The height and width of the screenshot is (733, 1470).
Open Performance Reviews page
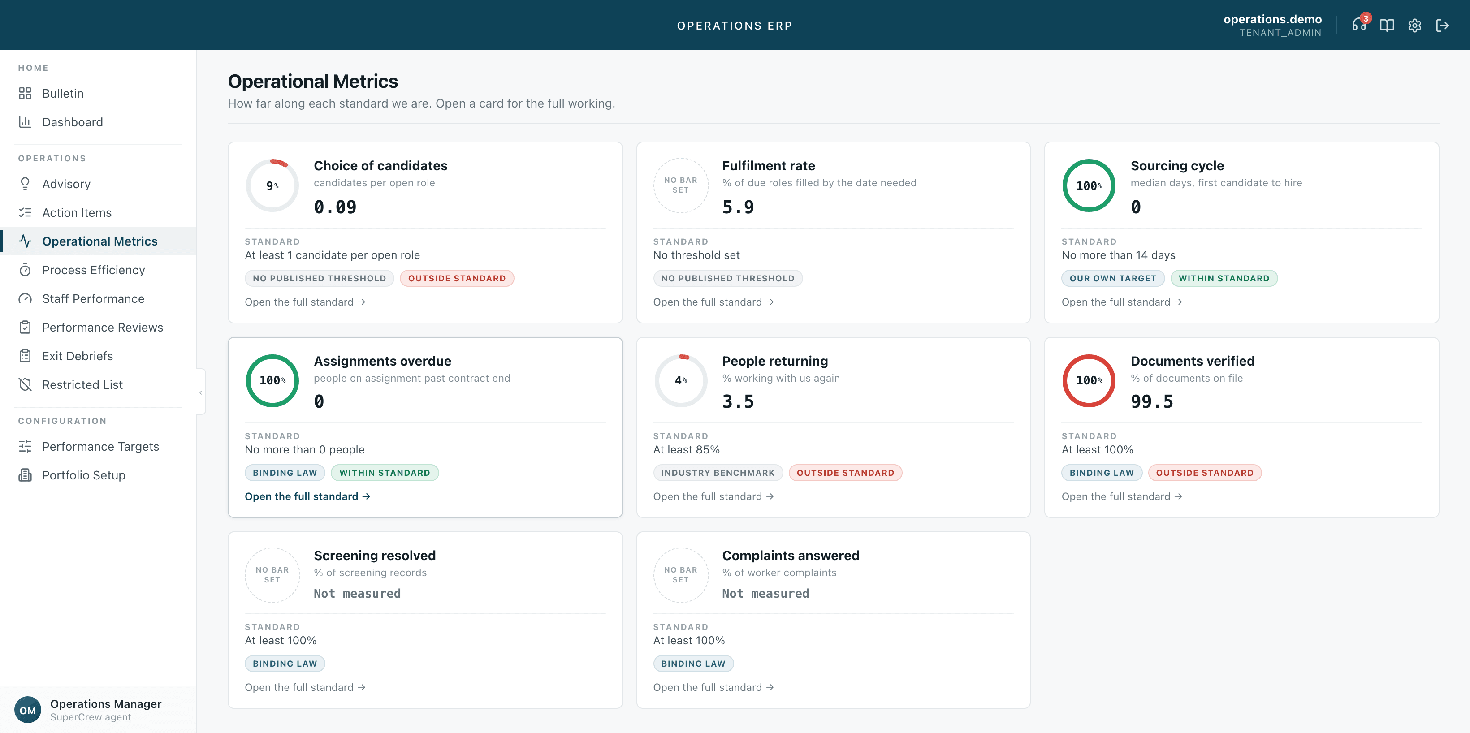point(98,327)
